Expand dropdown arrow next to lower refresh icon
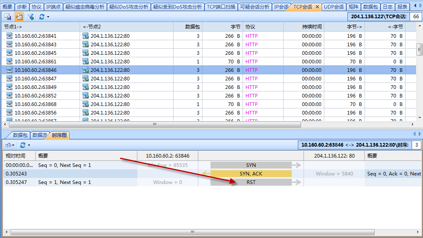The image size is (423, 238). tap(29, 145)
